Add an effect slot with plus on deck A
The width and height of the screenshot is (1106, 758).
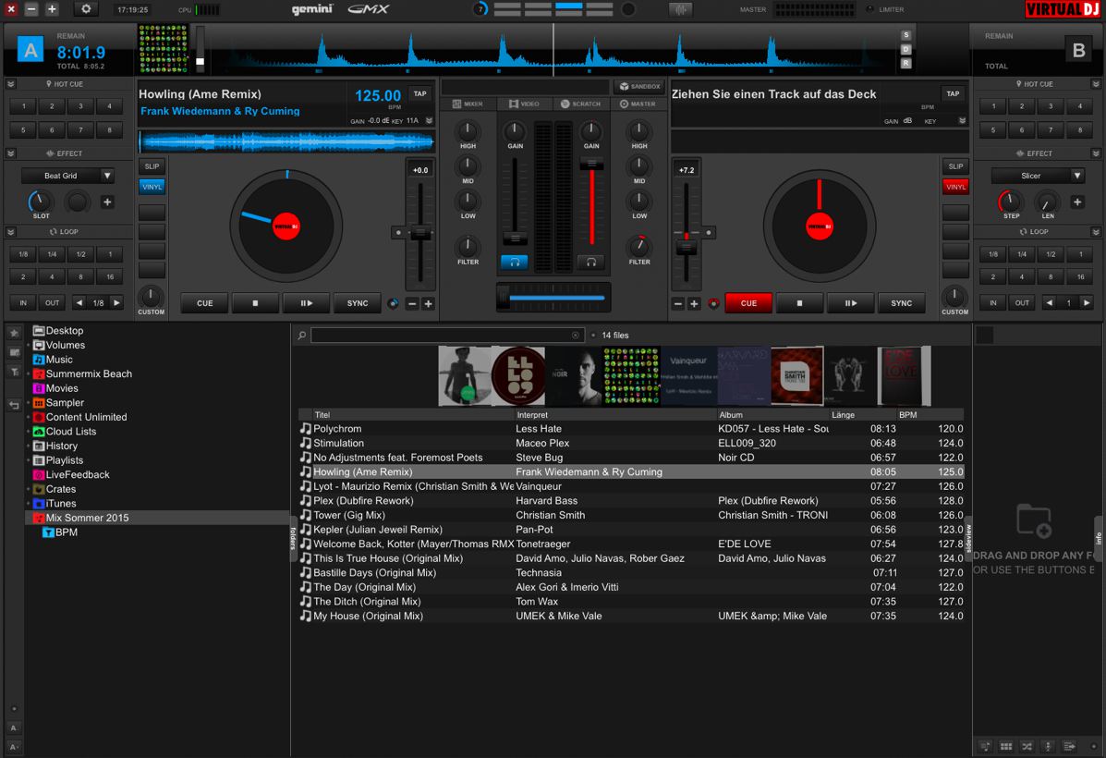(107, 202)
